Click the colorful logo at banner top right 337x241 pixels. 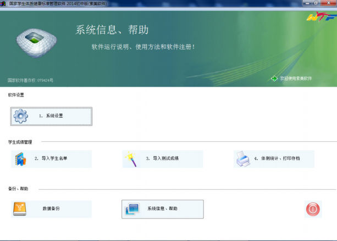[322, 17]
